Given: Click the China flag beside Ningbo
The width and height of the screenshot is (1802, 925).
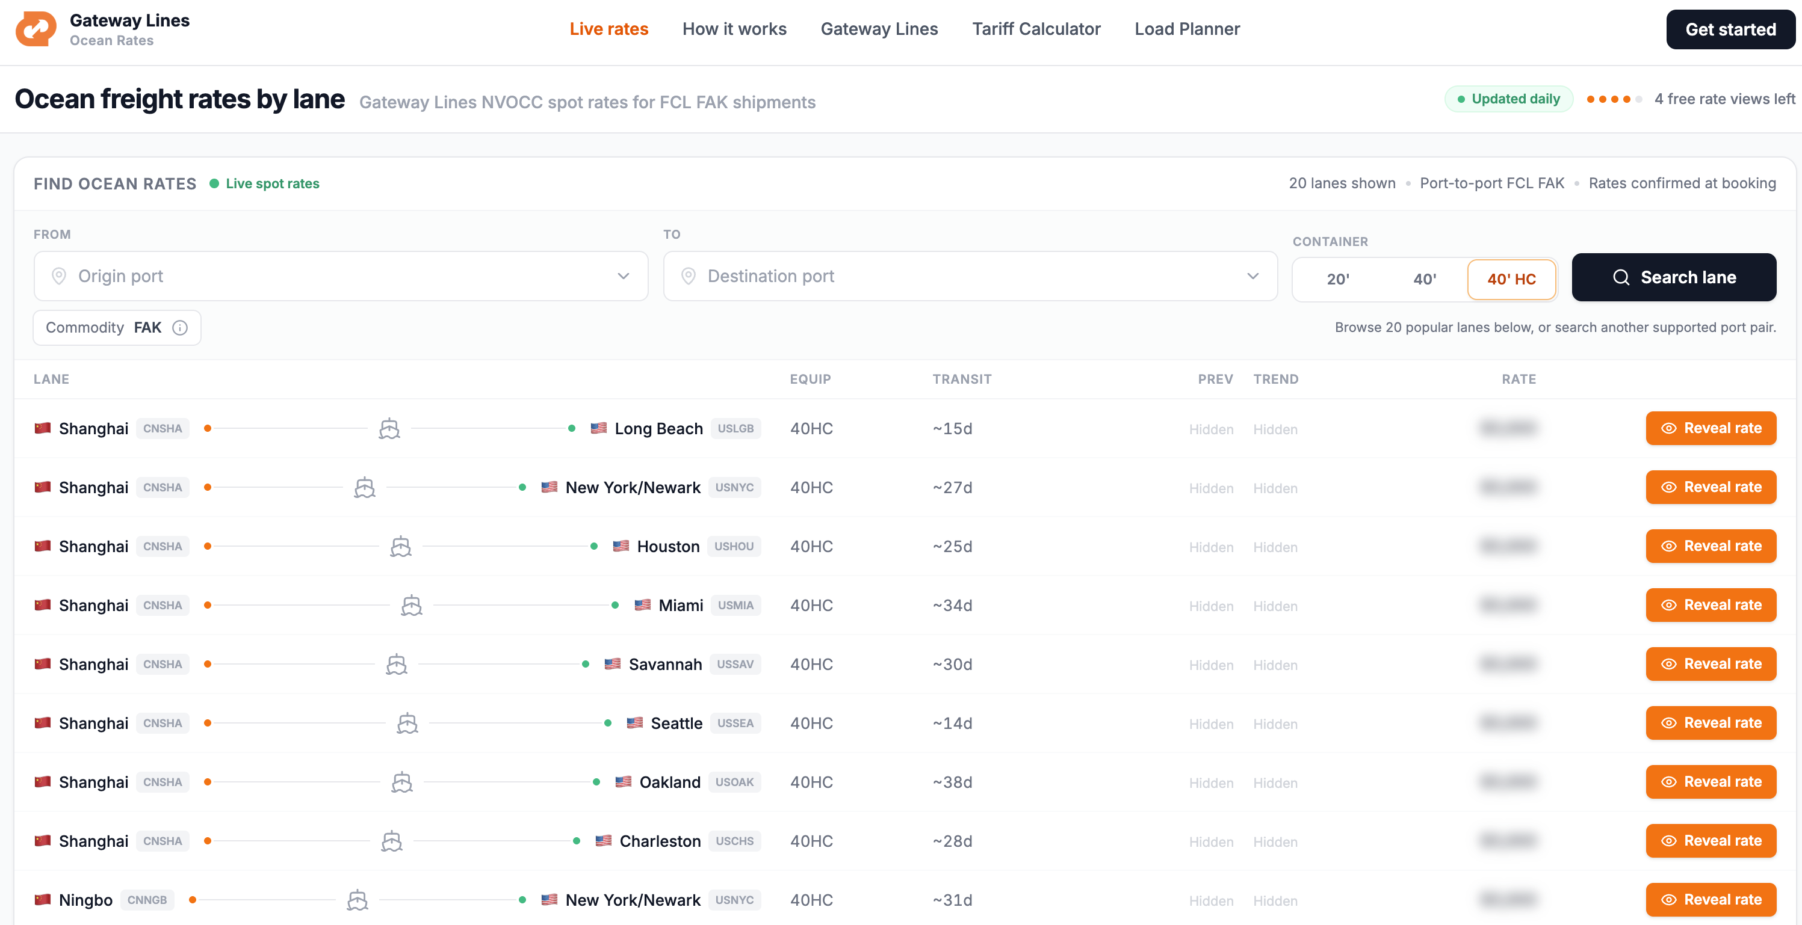Looking at the screenshot, I should pyautogui.click(x=43, y=899).
